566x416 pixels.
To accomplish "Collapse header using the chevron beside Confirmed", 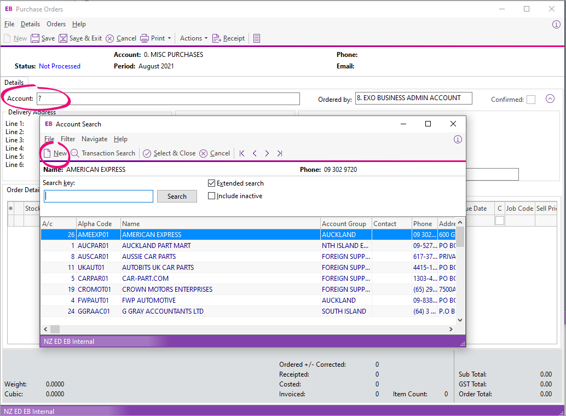I will [x=550, y=99].
